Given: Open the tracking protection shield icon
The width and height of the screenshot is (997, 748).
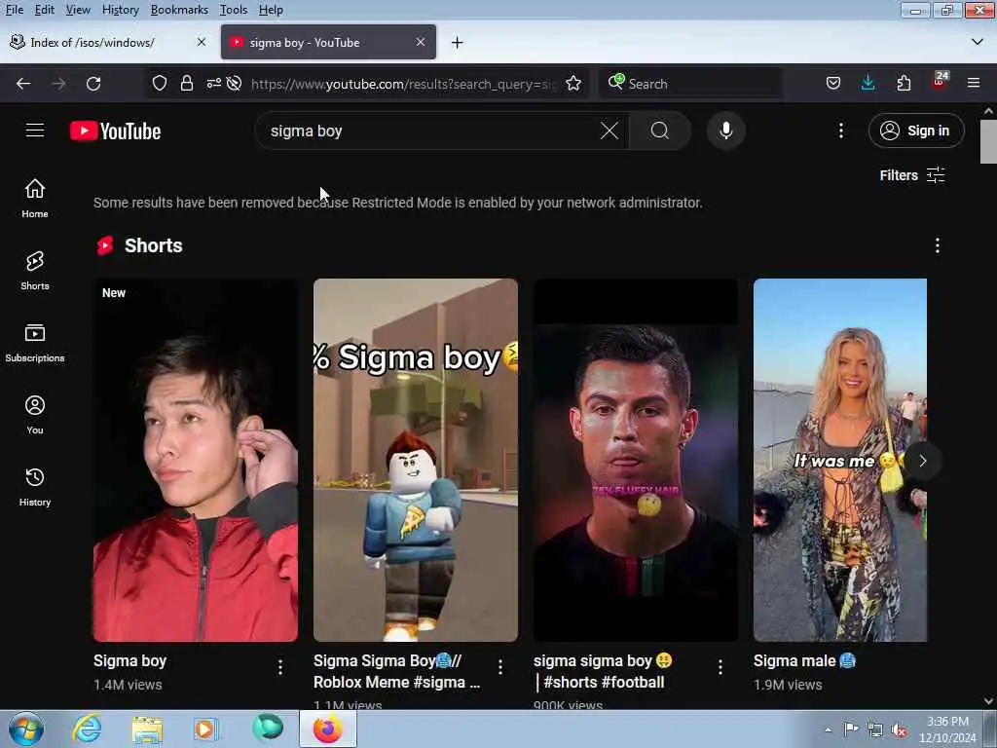Looking at the screenshot, I should pos(160,84).
